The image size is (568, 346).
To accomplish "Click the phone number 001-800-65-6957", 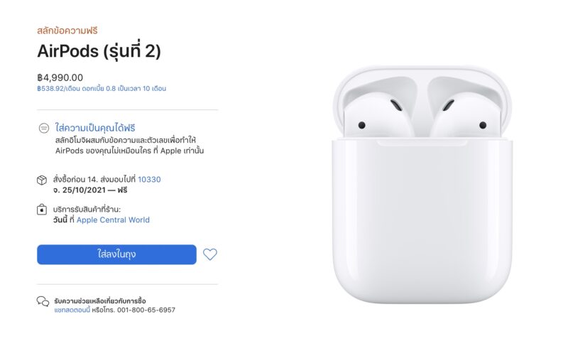I will coord(146,310).
